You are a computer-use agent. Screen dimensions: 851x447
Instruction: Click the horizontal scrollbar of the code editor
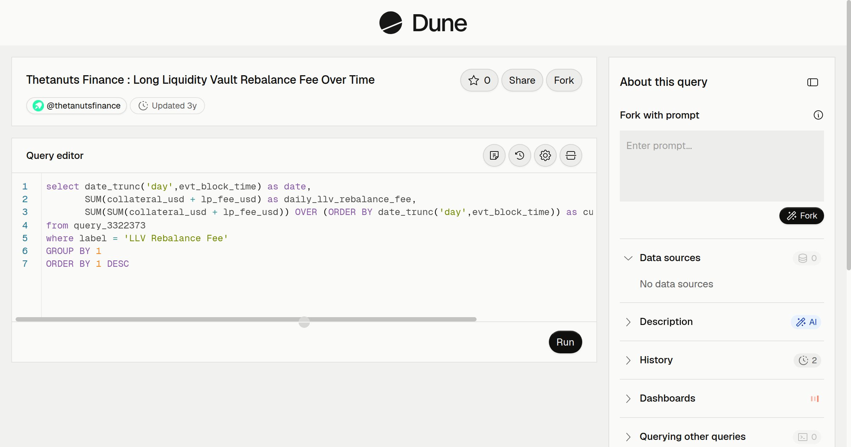click(x=246, y=319)
